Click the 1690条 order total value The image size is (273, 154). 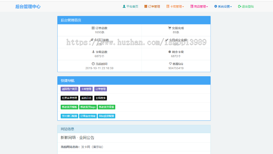pos(99,32)
